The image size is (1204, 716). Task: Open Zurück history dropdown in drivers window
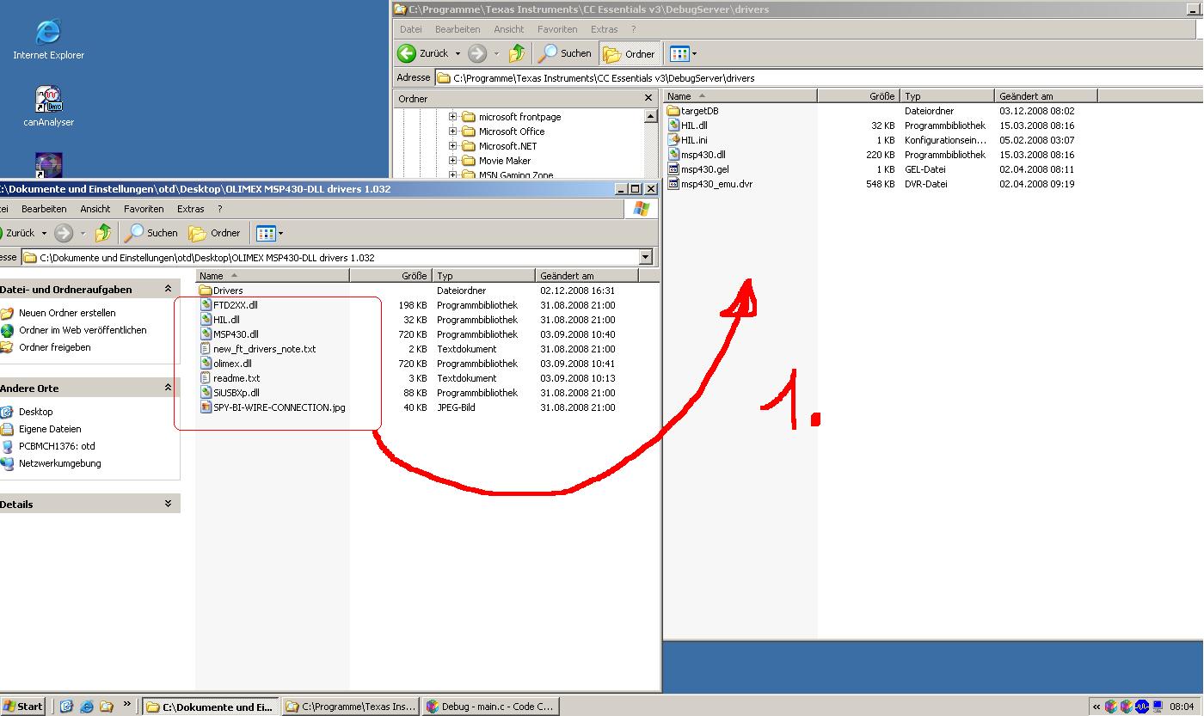click(458, 53)
